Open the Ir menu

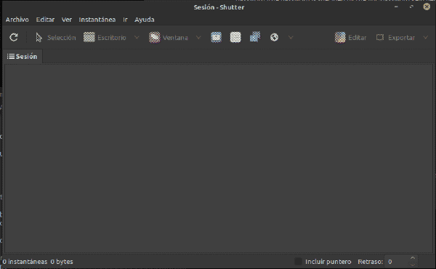126,20
